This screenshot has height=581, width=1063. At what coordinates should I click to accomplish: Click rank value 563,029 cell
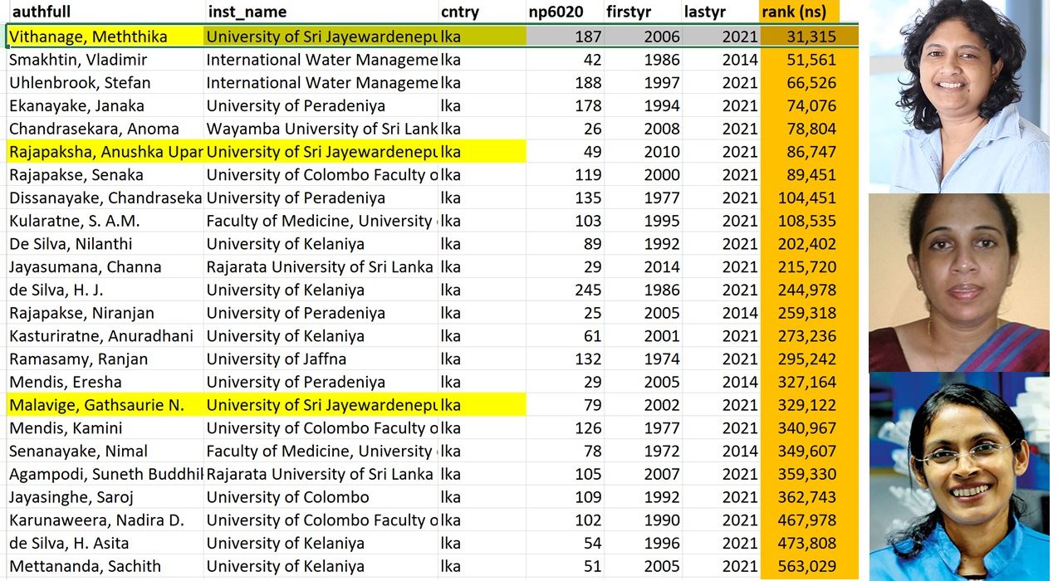[801, 567]
